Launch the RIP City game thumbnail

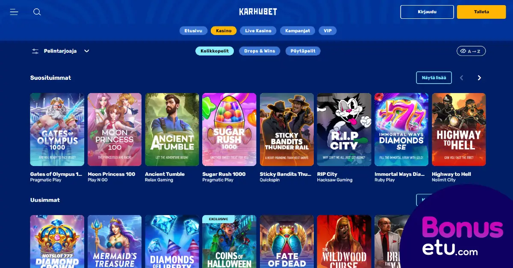[344, 130]
